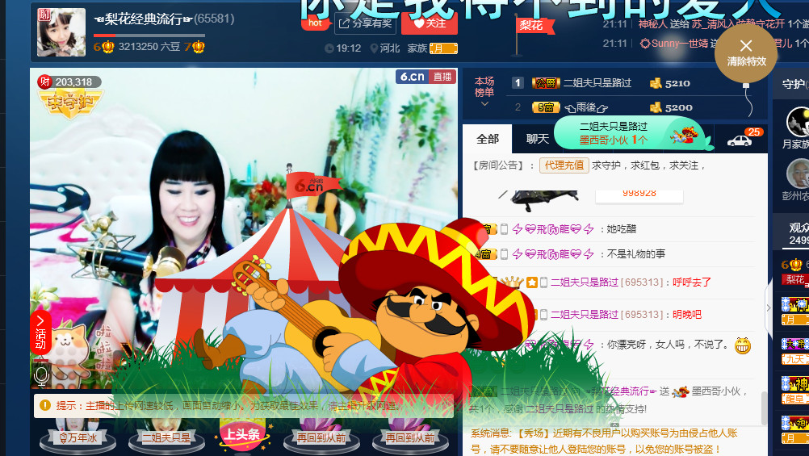Click user name 飛负能 saying 不是礼物的事
The height and width of the screenshot is (456, 809).
(x=552, y=253)
